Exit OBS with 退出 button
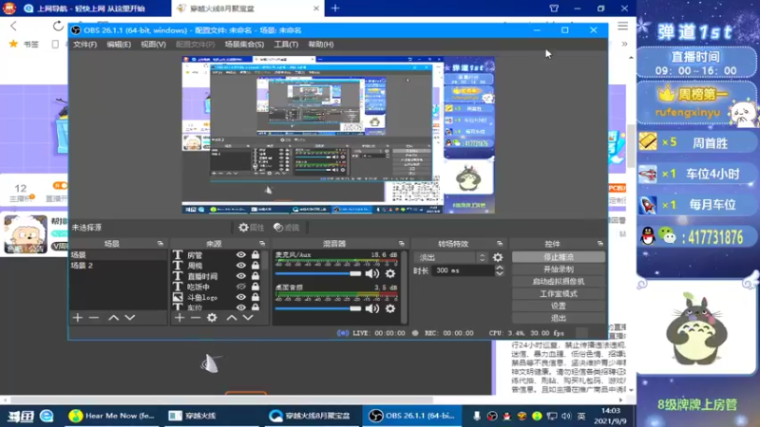This screenshot has width=760, height=427. tap(559, 318)
